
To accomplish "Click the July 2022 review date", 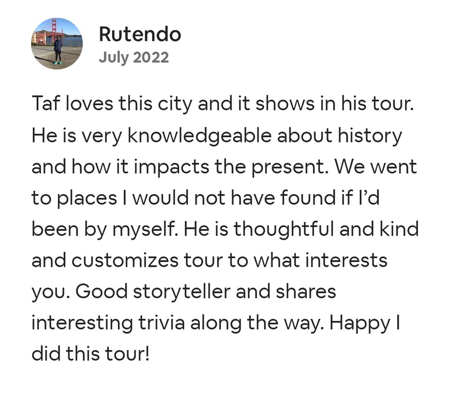I will point(133,57).
